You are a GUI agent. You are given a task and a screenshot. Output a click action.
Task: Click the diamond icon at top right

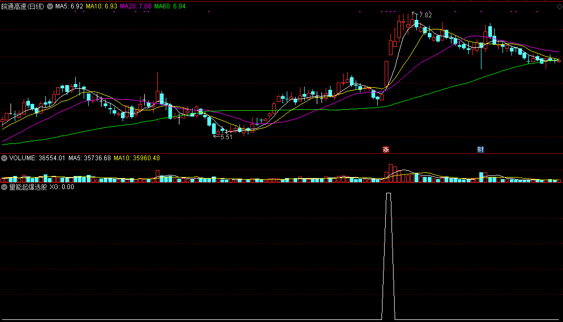pyautogui.click(x=559, y=6)
